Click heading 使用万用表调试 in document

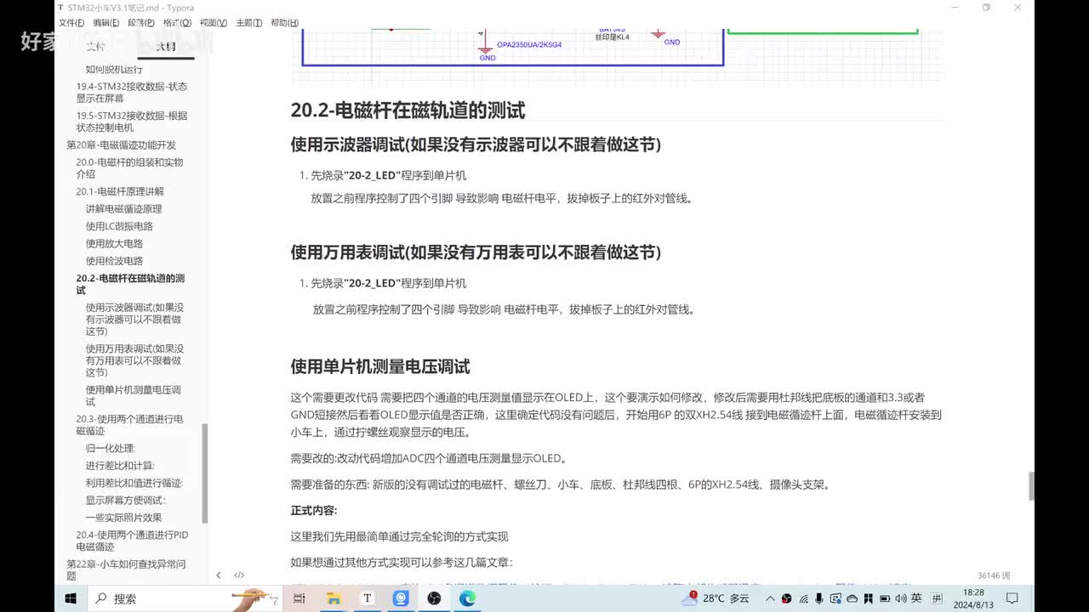click(476, 252)
